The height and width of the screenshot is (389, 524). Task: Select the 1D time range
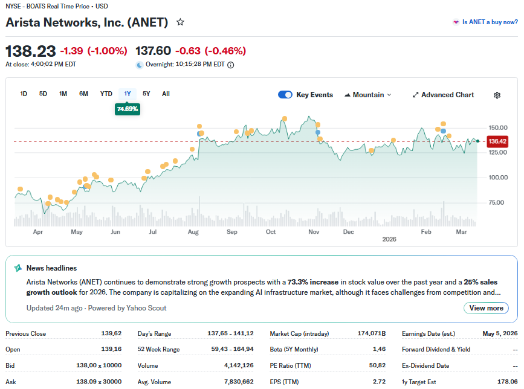24,94
